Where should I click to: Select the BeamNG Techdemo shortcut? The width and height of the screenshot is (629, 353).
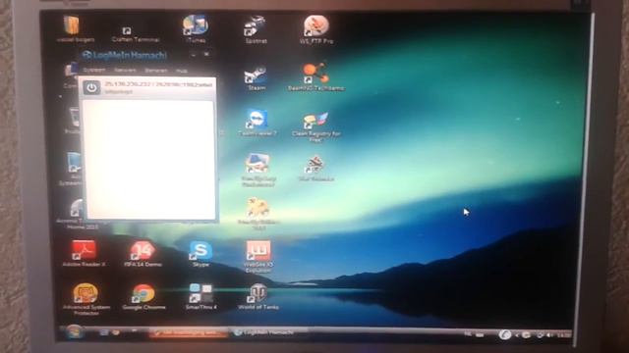[x=316, y=76]
